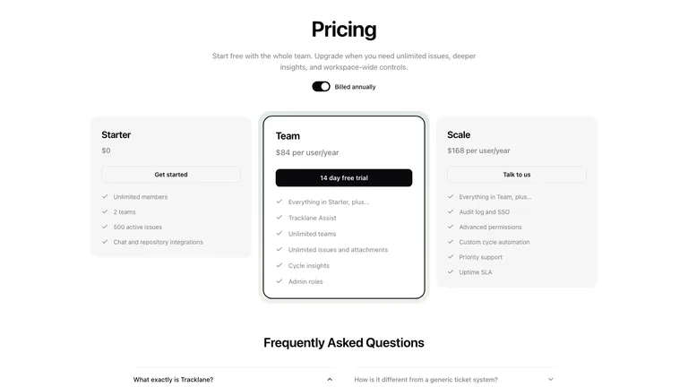
Task: Click checkmark beside Uptime SLA
Action: pos(451,271)
